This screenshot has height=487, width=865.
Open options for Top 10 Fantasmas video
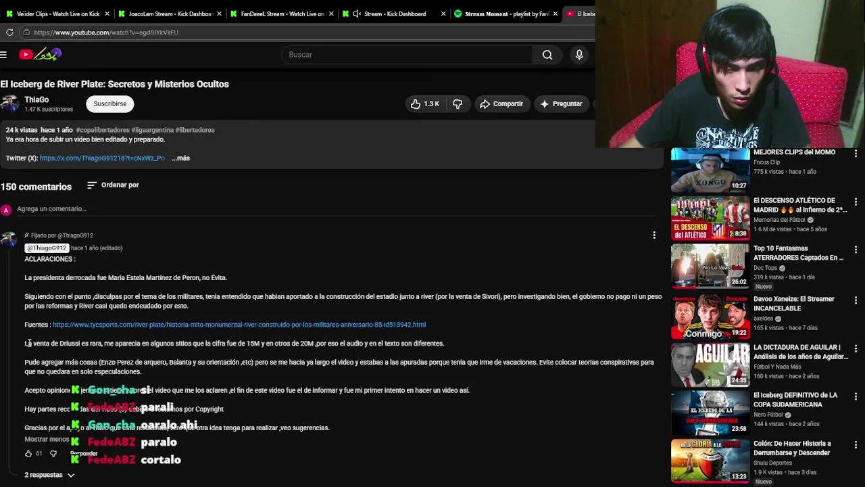point(856,250)
